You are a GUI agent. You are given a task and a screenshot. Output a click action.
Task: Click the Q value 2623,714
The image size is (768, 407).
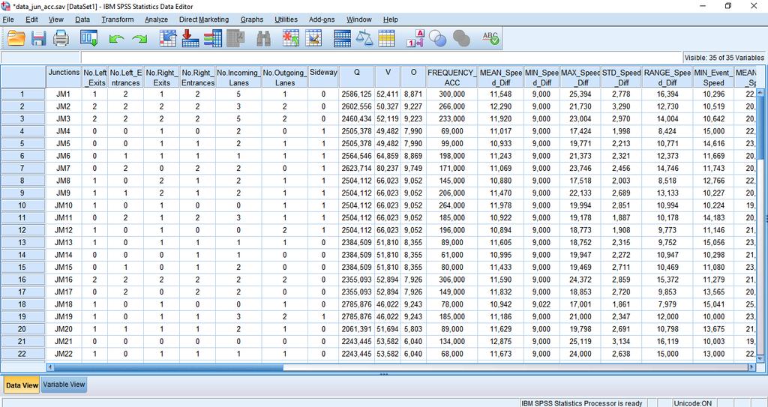click(356, 168)
